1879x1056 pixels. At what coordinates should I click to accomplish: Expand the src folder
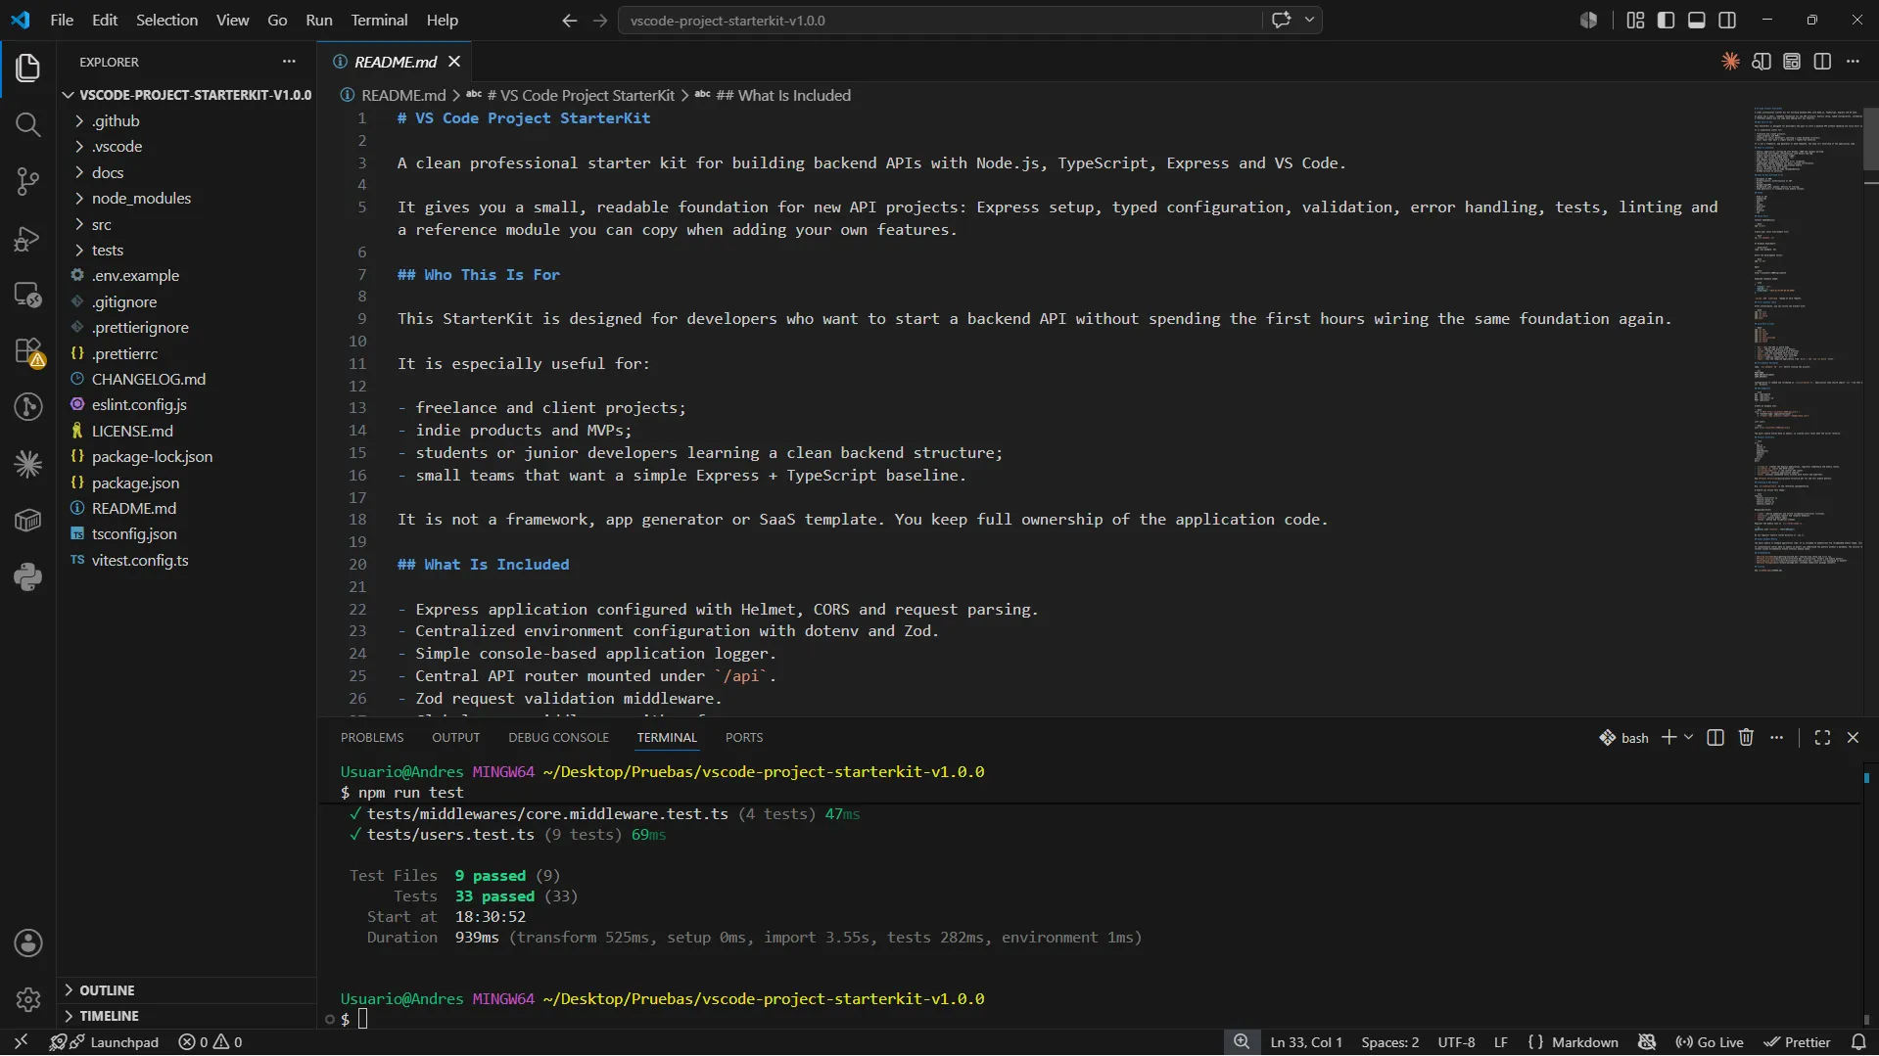[x=186, y=224]
